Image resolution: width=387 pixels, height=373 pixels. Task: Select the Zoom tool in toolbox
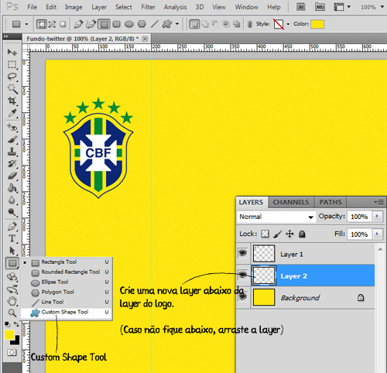(12, 313)
